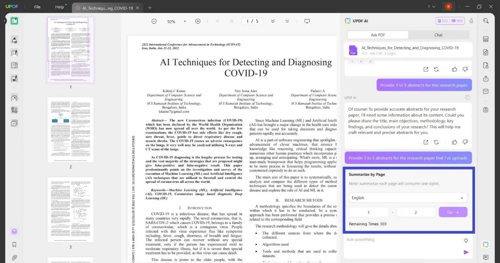Select the Fill and Sign tool

coord(14,79)
